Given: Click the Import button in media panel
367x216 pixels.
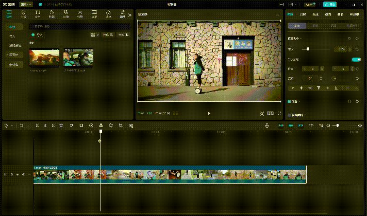Looking at the screenshot, I should click(x=38, y=35).
